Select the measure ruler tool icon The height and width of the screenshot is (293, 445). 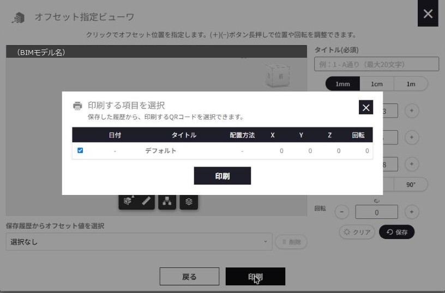[146, 201]
